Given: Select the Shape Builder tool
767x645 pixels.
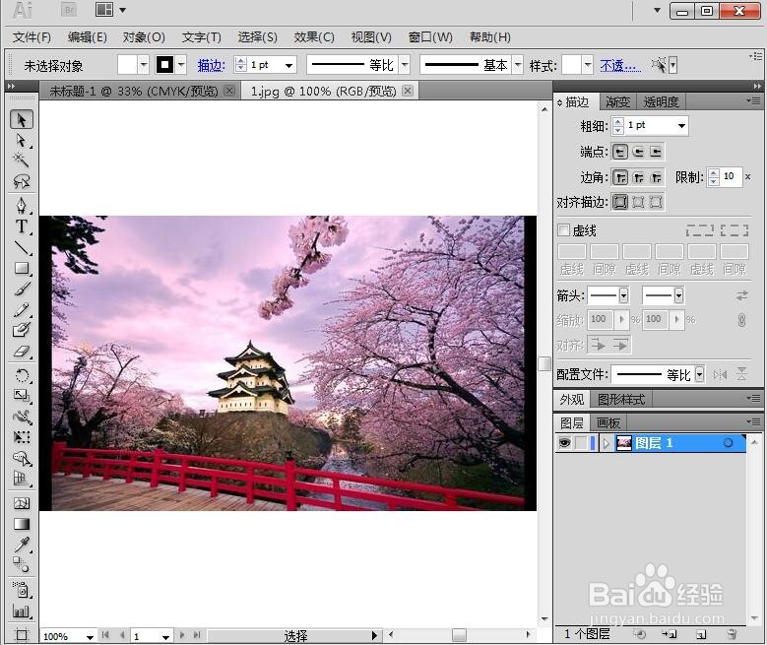Looking at the screenshot, I should coord(22,459).
